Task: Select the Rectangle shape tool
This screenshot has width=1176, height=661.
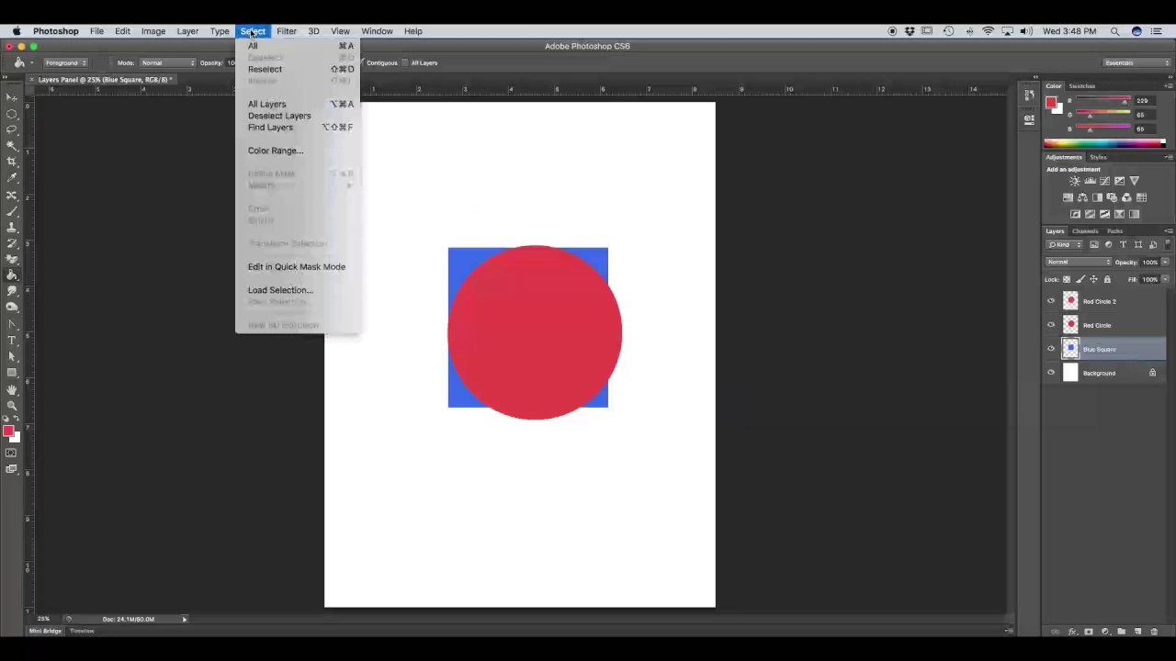Action: pyautogui.click(x=12, y=373)
